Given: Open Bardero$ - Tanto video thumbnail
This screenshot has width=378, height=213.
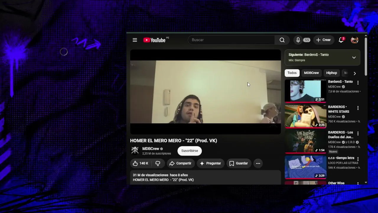Looking at the screenshot, I should (x=305, y=91).
